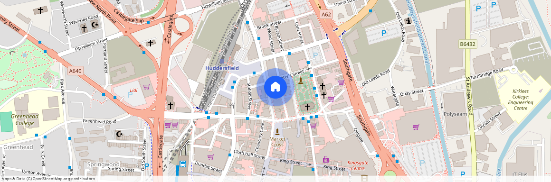Click the parking icon next to Old South Street
The height and width of the screenshot is (182, 551).
point(147,166)
